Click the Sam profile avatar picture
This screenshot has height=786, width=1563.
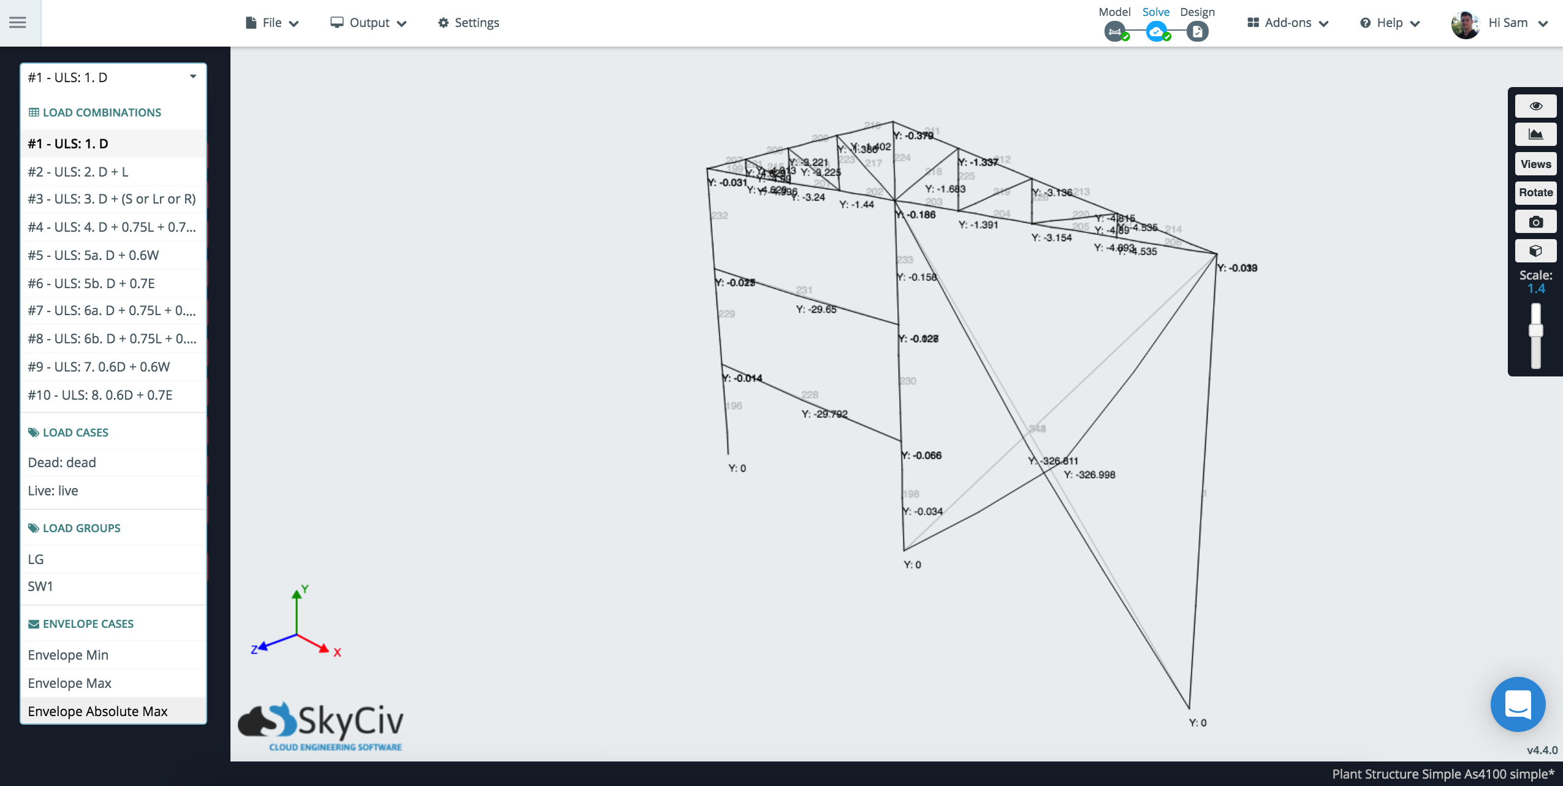(x=1466, y=24)
